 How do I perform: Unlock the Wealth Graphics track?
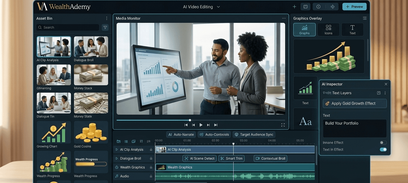pyautogui.click(x=150, y=167)
